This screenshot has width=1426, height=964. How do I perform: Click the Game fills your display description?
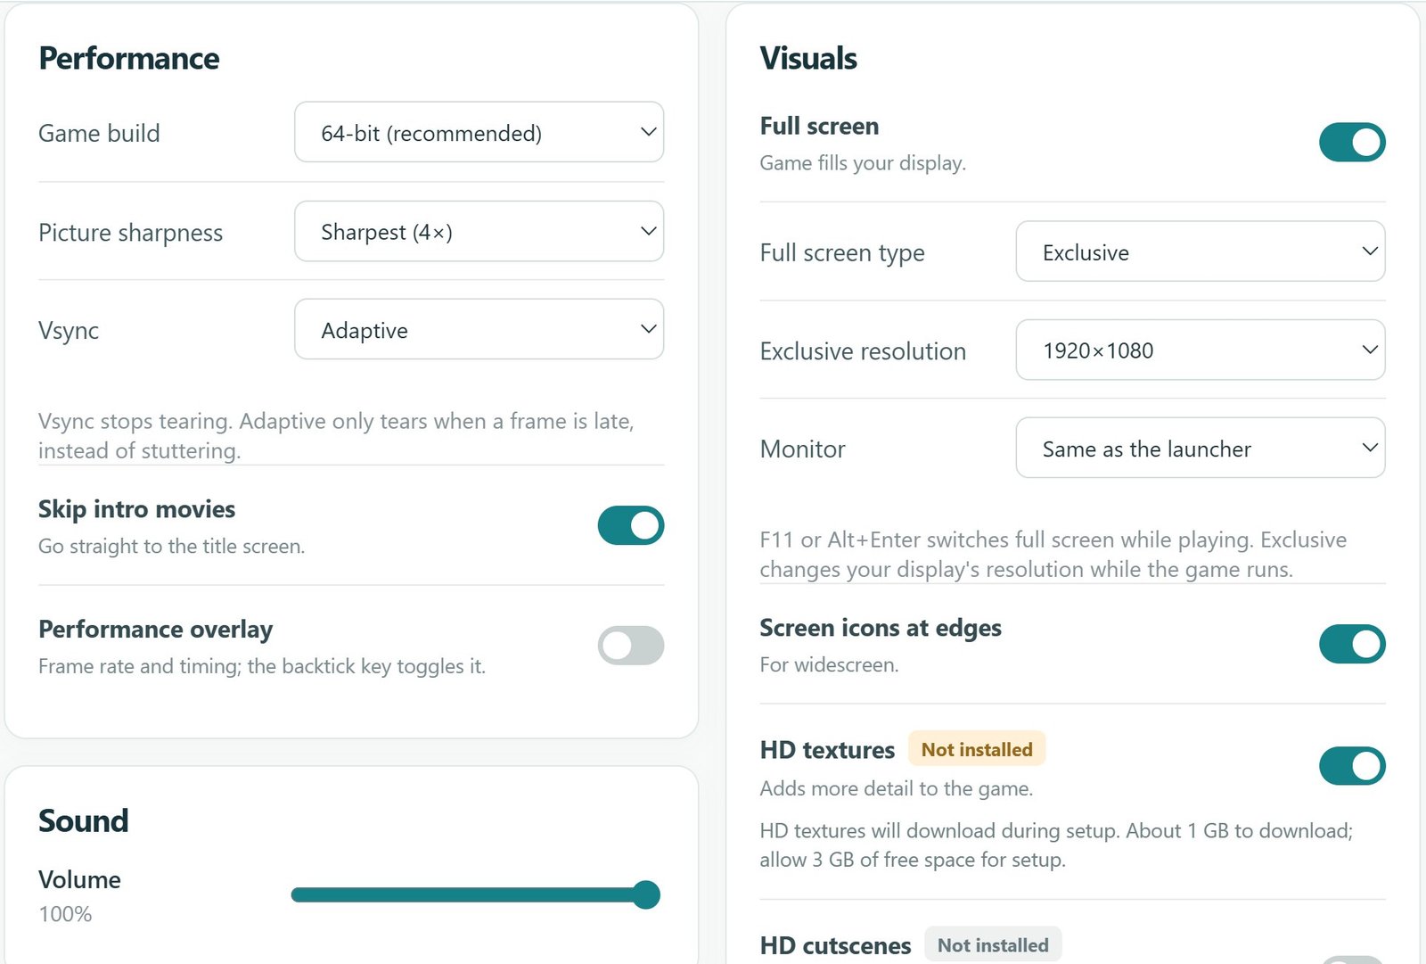863,163
